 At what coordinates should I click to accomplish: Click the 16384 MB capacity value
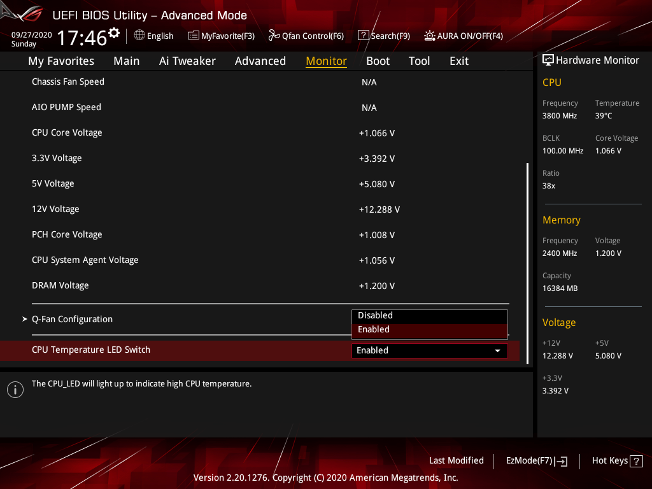[x=560, y=288]
